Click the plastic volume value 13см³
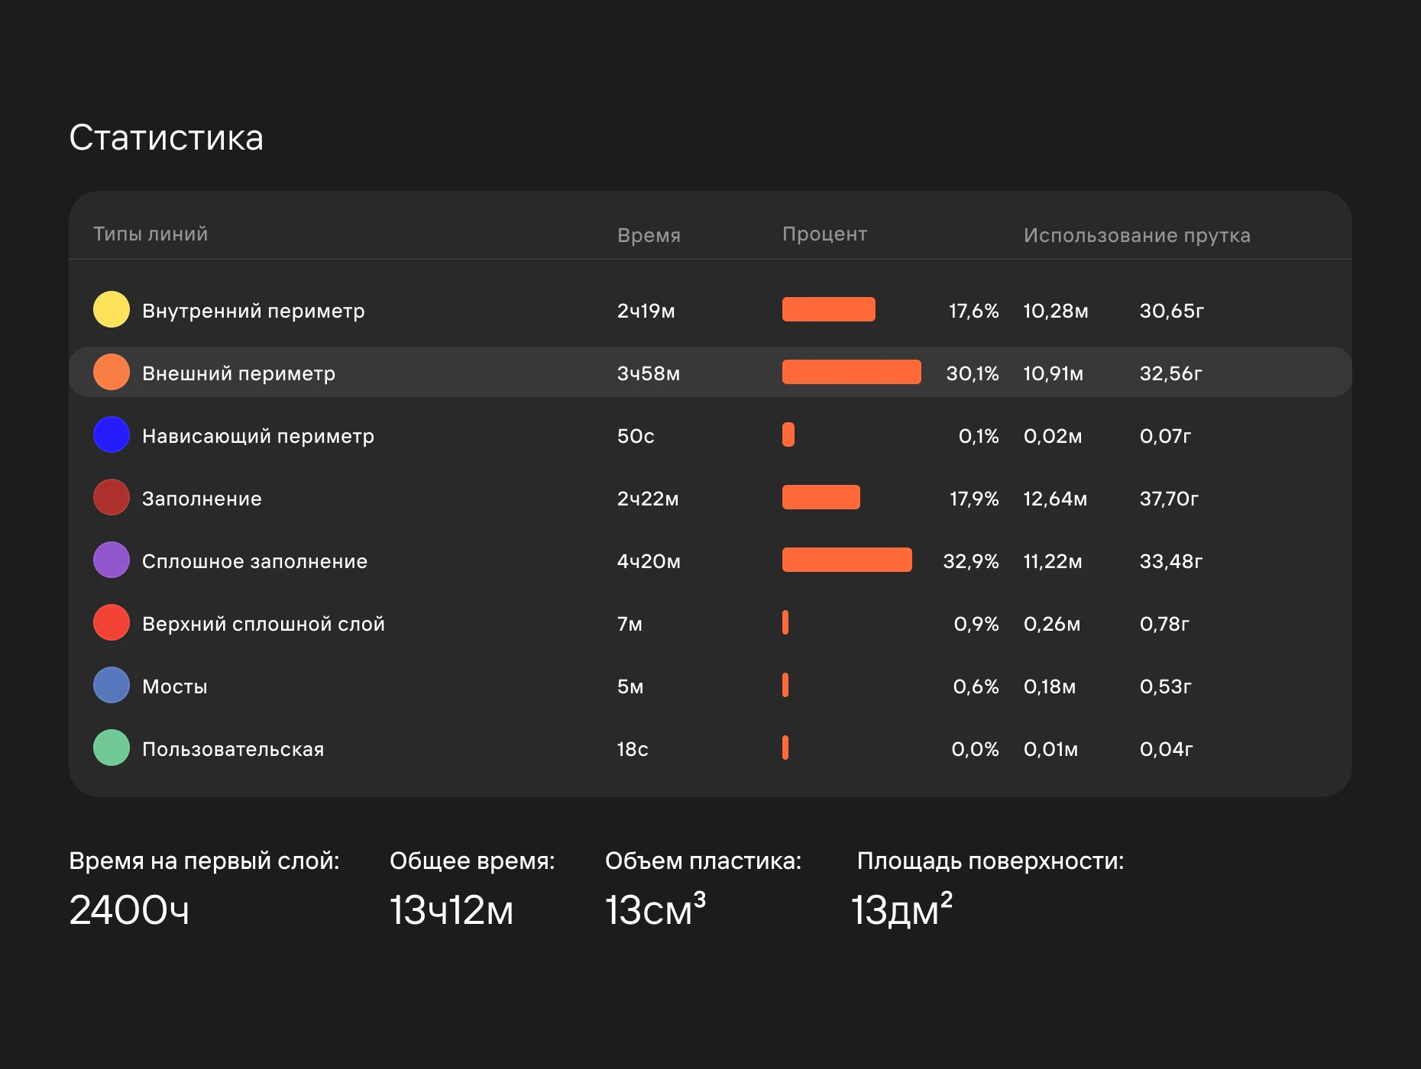This screenshot has height=1069, width=1421. (x=655, y=909)
